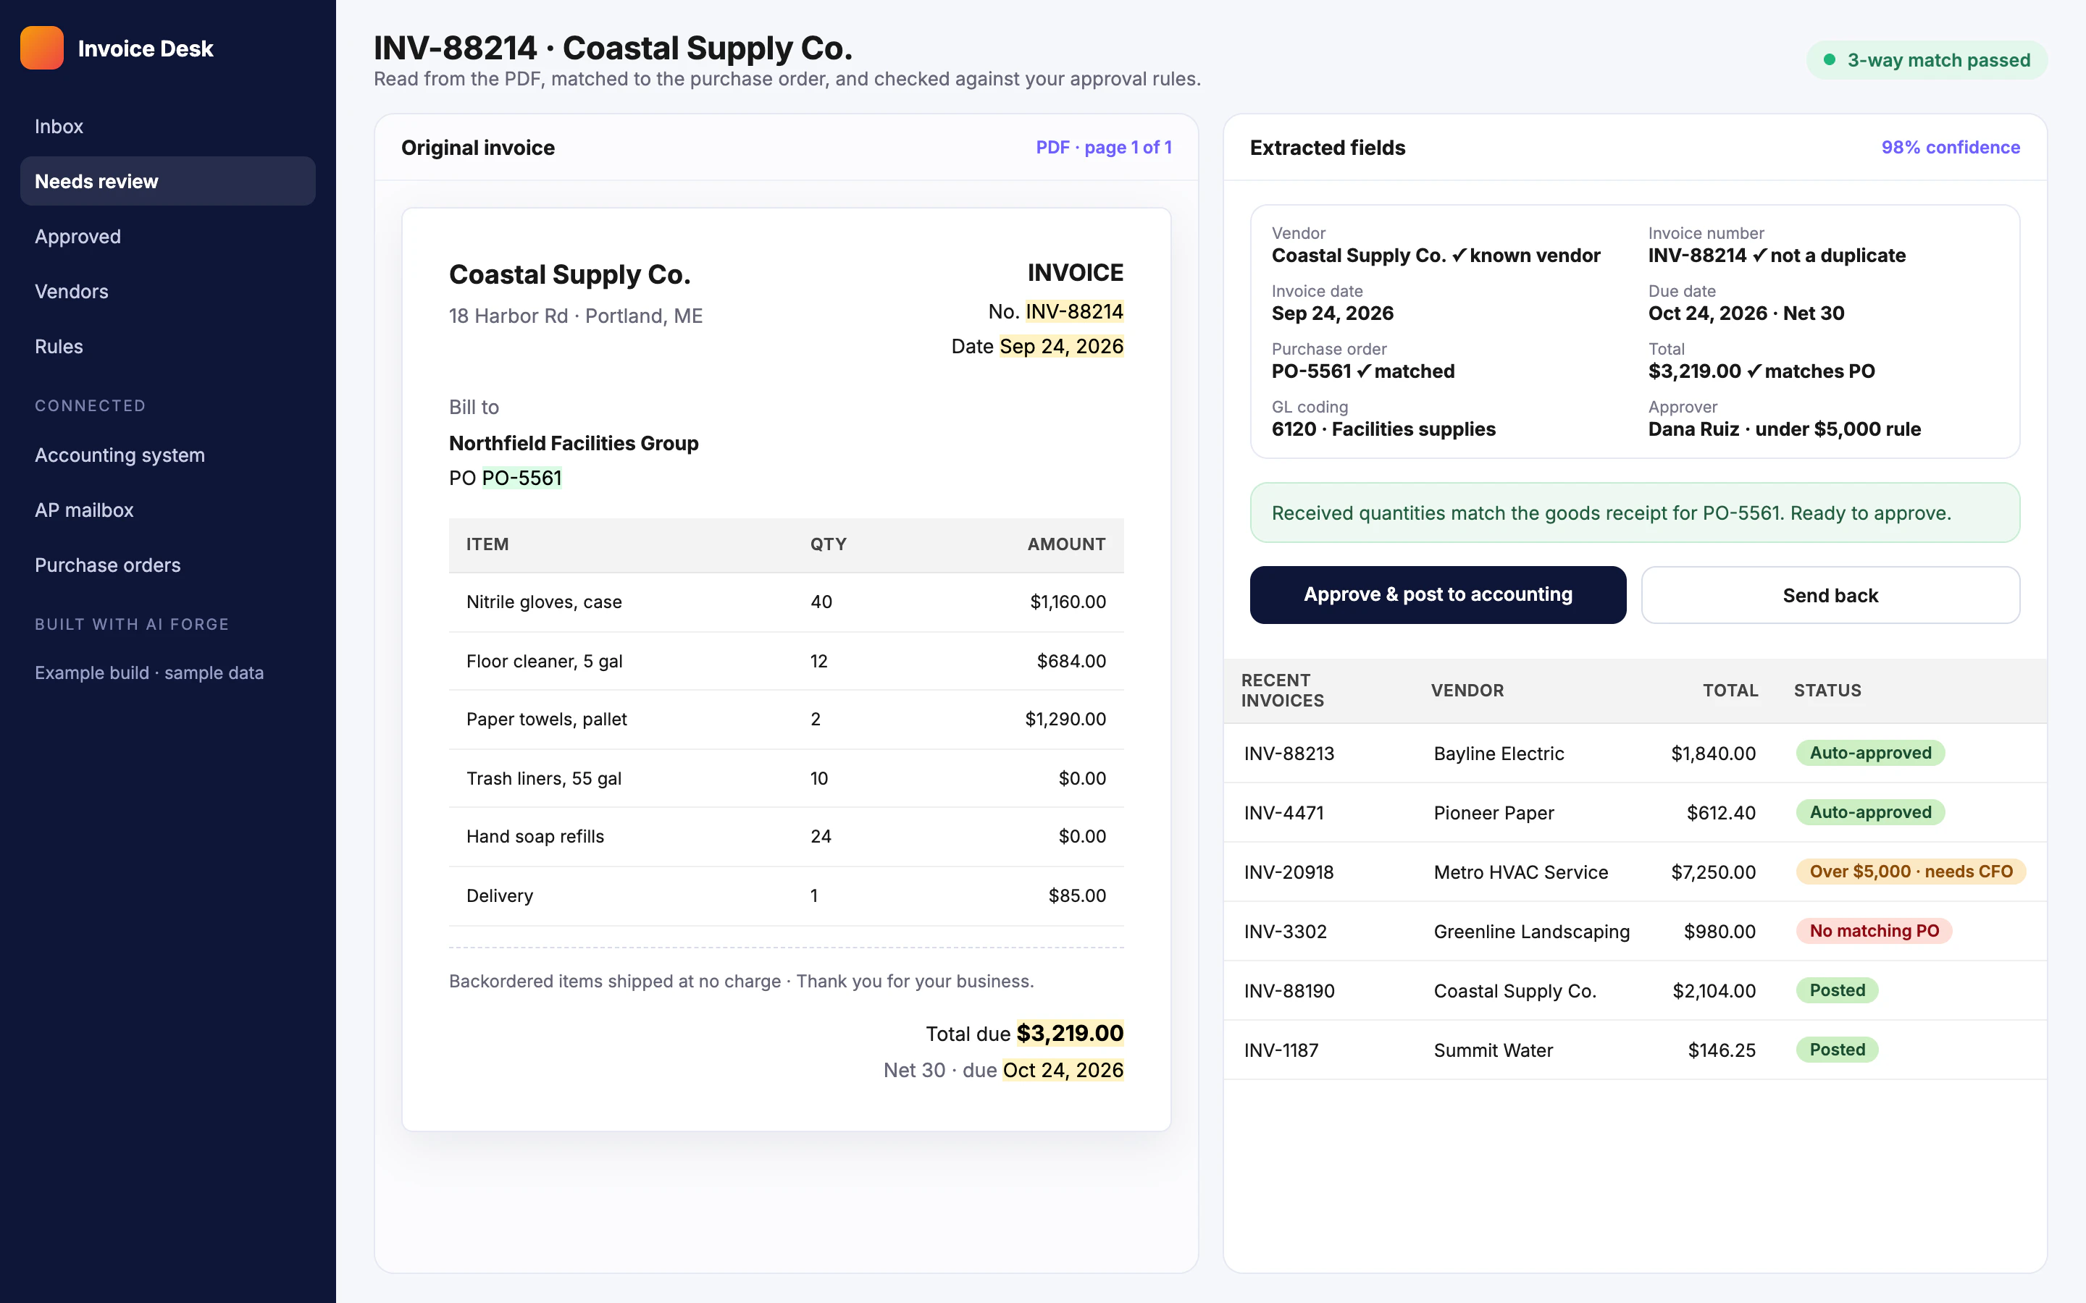Open recent invoice INV-88190
Viewport: 2086px width, 1303px height.
coord(1635,991)
